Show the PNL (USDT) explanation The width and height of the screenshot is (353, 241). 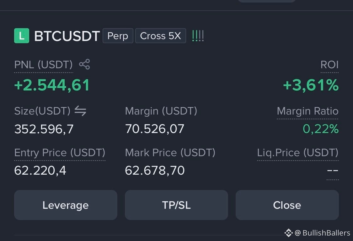tap(43, 65)
